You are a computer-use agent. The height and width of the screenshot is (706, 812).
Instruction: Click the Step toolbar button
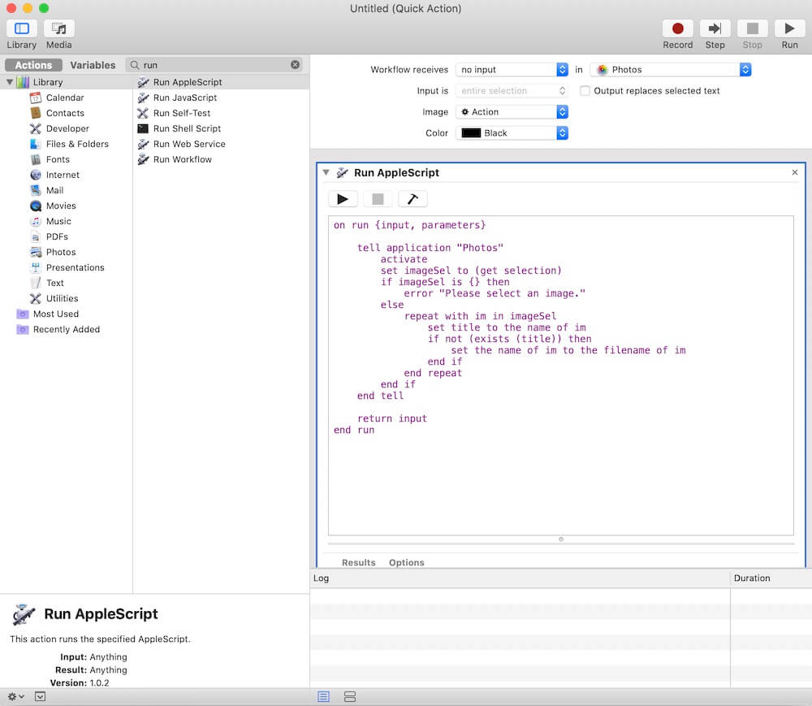click(715, 28)
